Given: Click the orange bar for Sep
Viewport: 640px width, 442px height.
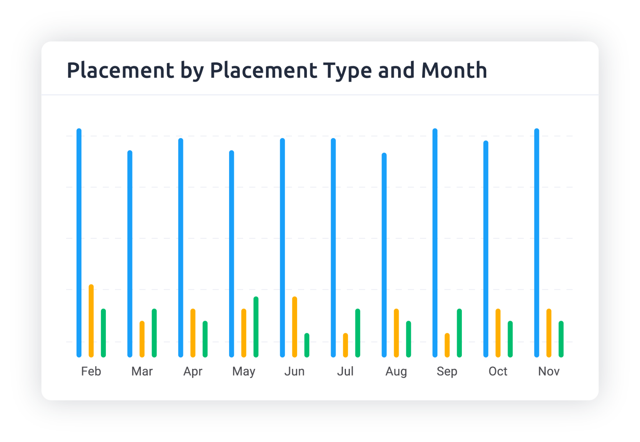Looking at the screenshot, I should [x=447, y=345].
